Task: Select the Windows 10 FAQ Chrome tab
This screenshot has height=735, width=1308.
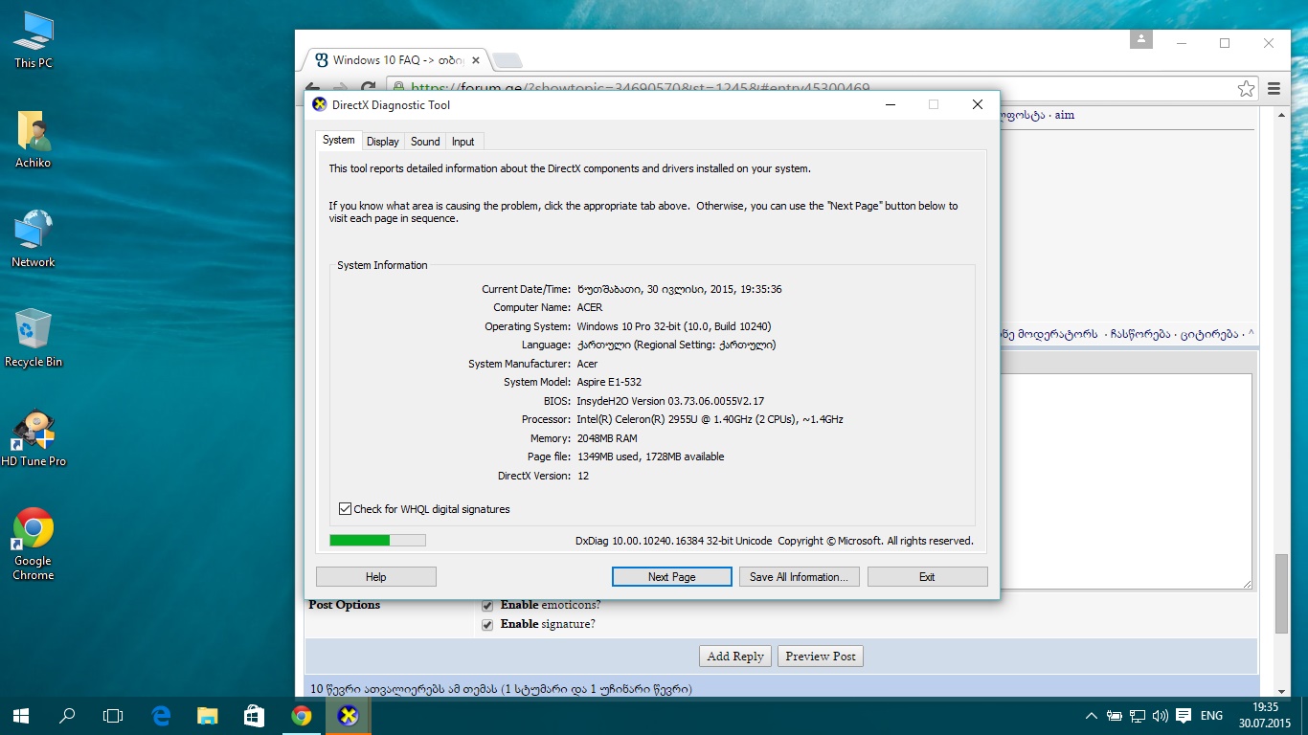Action: (396, 59)
